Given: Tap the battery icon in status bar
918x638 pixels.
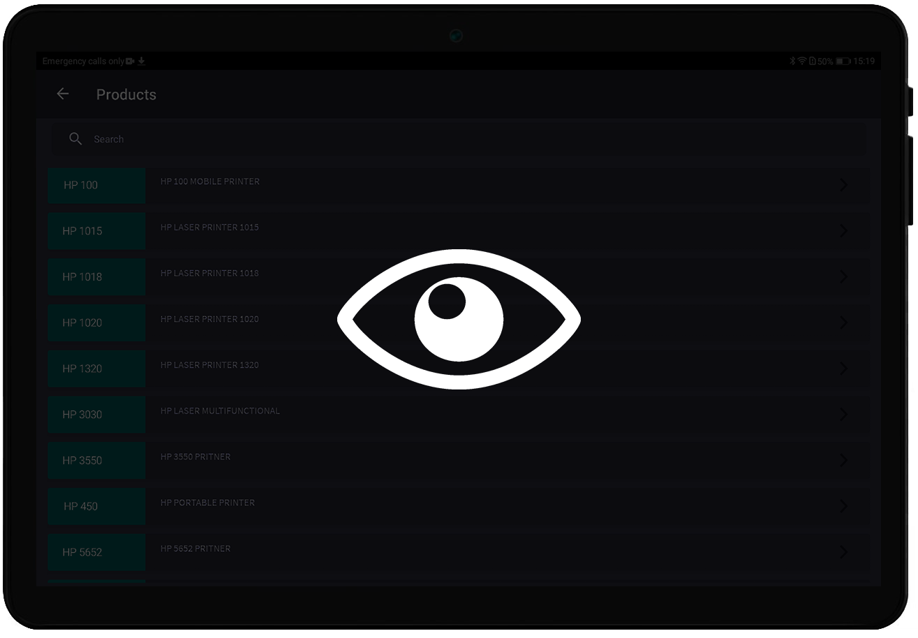Looking at the screenshot, I should (843, 61).
